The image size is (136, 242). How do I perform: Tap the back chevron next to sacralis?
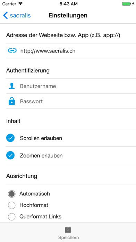pos(6,15)
